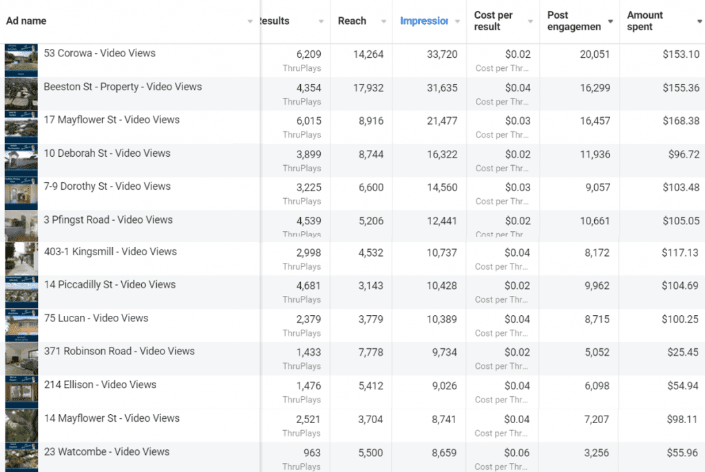
Task: Select the 23 Watcombe - Video Views ad
Action: click(x=107, y=452)
